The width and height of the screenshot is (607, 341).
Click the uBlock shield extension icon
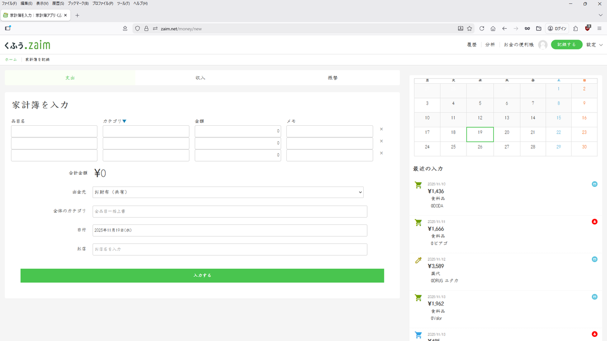[x=588, y=28]
